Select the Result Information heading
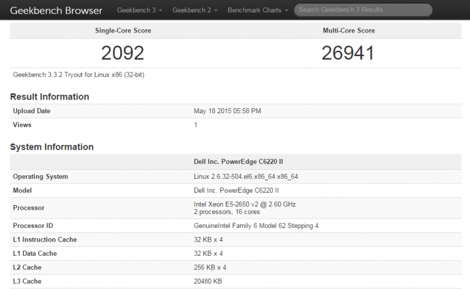The image size is (470, 289). click(50, 96)
